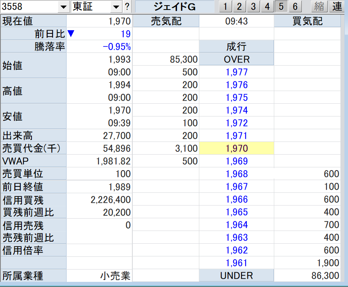Click the ? help button
This screenshot has width=348, height=287.
[127, 6]
